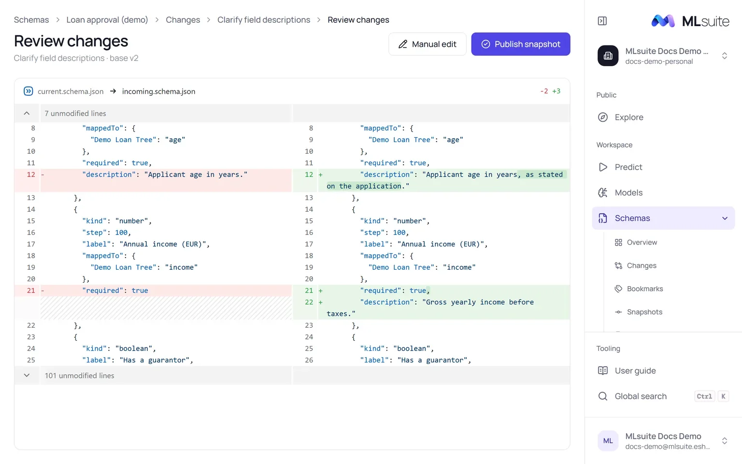
Task: Click removed line 12 description text
Action: click(x=165, y=174)
